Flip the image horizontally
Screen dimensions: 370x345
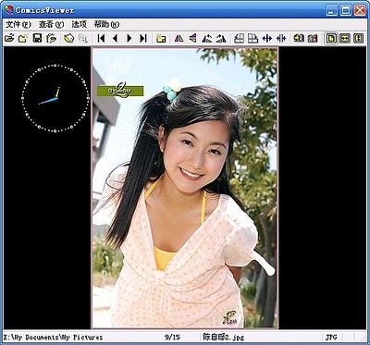click(179, 39)
